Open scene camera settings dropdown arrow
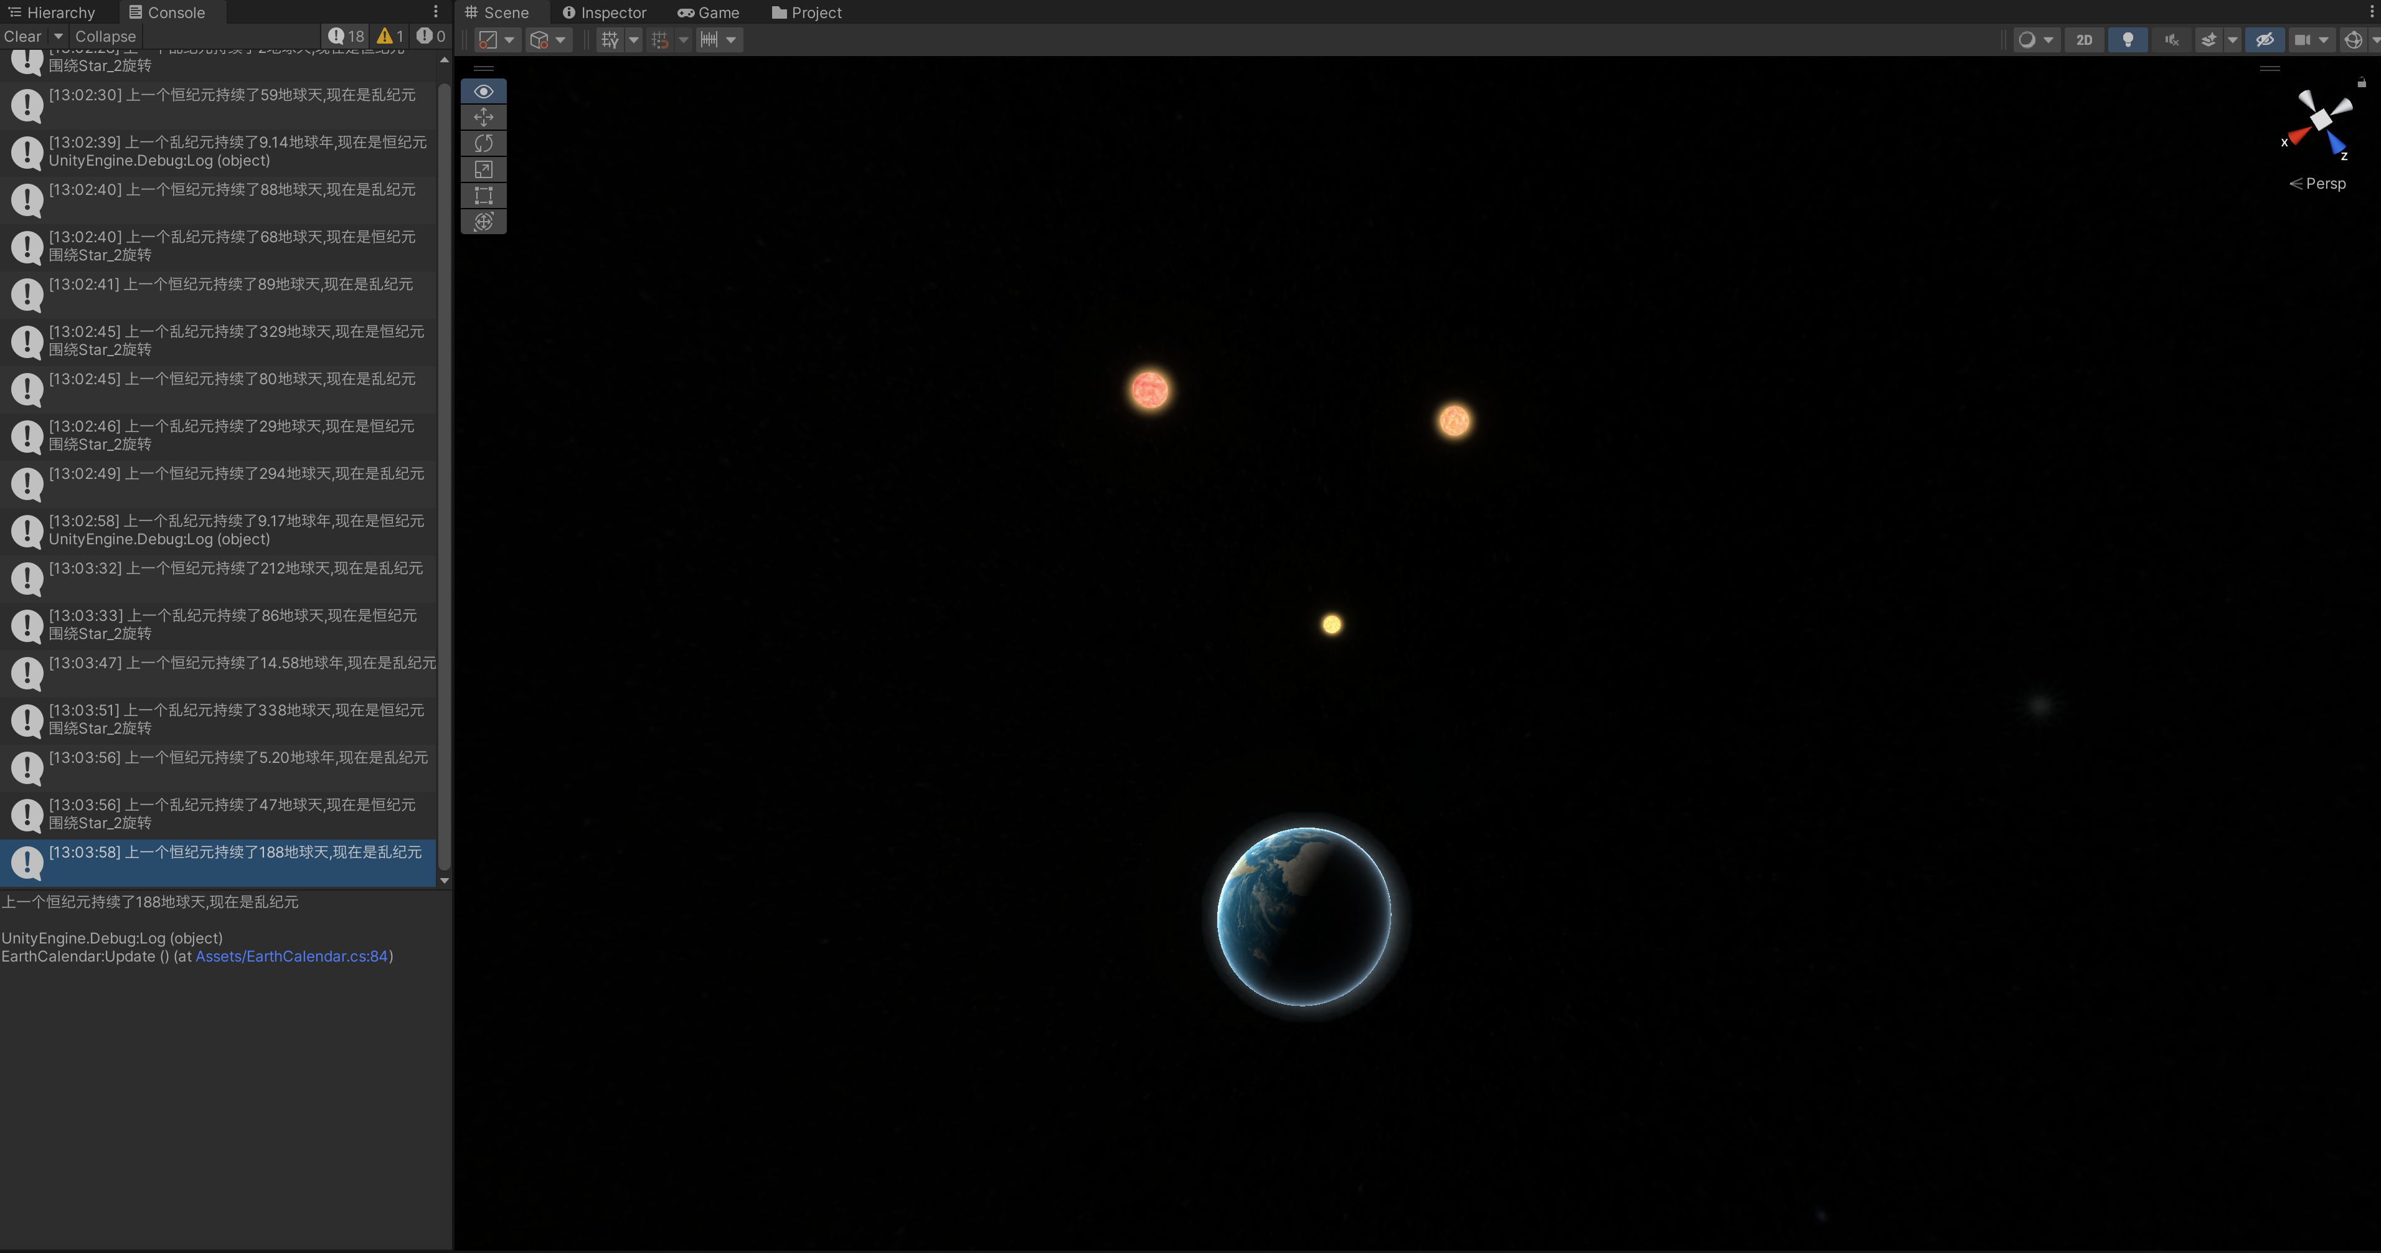 [2322, 40]
